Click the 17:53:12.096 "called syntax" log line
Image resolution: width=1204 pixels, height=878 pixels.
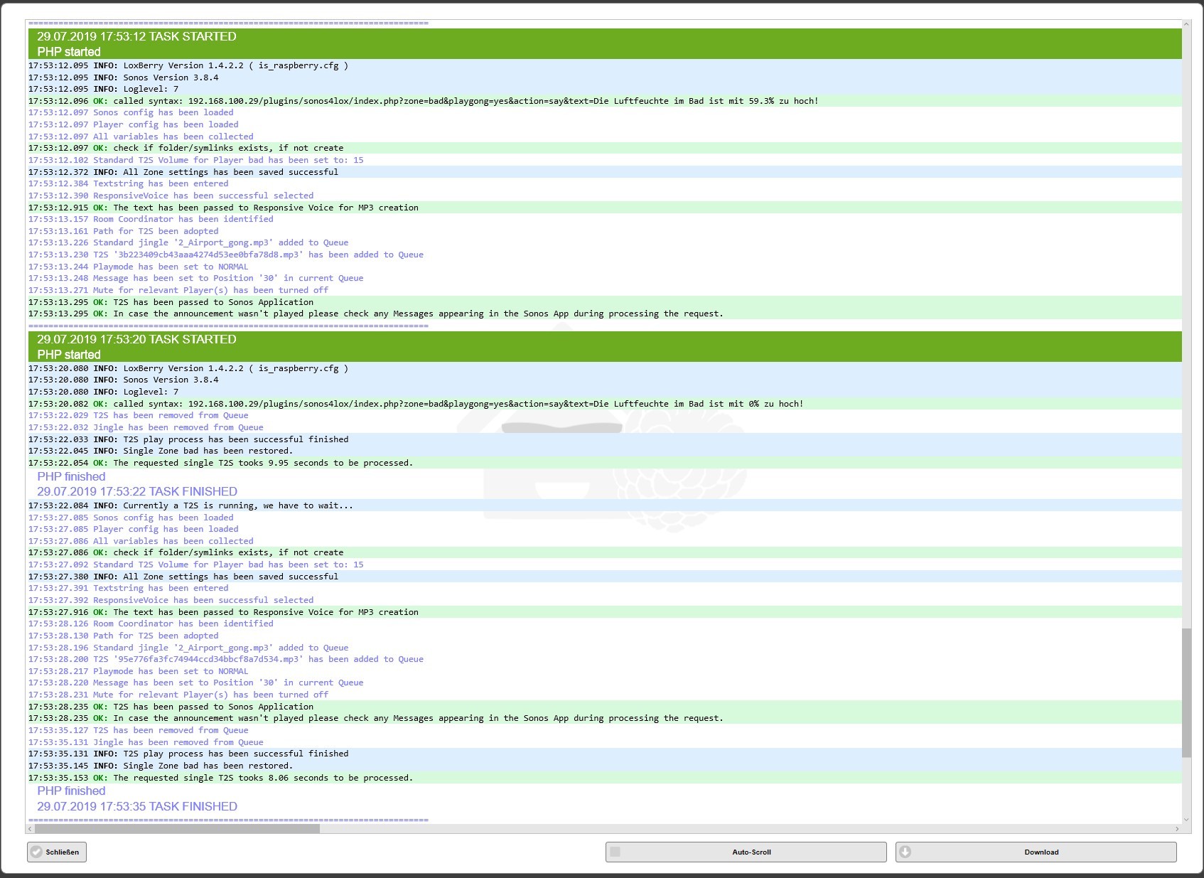click(605, 101)
